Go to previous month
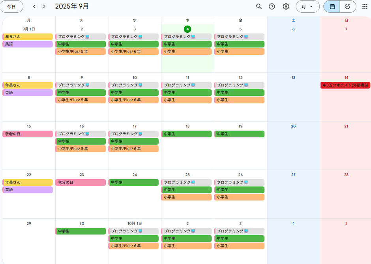This screenshot has height=264, width=371. tap(34, 6)
